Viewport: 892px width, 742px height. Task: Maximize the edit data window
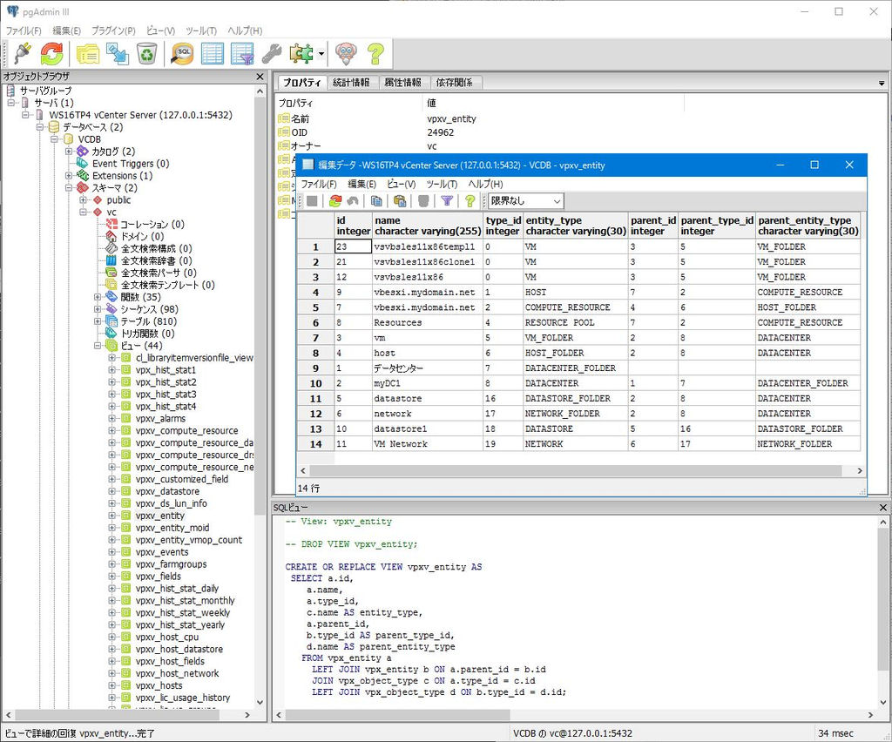(x=814, y=165)
